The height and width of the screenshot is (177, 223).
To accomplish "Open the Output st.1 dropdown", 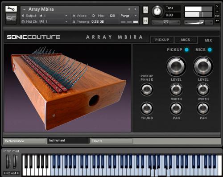I will pyautogui.click(x=66, y=16).
